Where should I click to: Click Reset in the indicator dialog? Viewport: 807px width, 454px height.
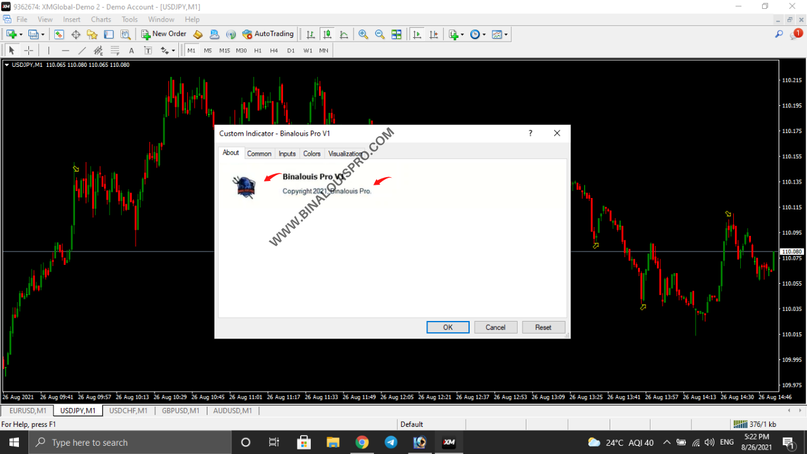pyautogui.click(x=543, y=327)
